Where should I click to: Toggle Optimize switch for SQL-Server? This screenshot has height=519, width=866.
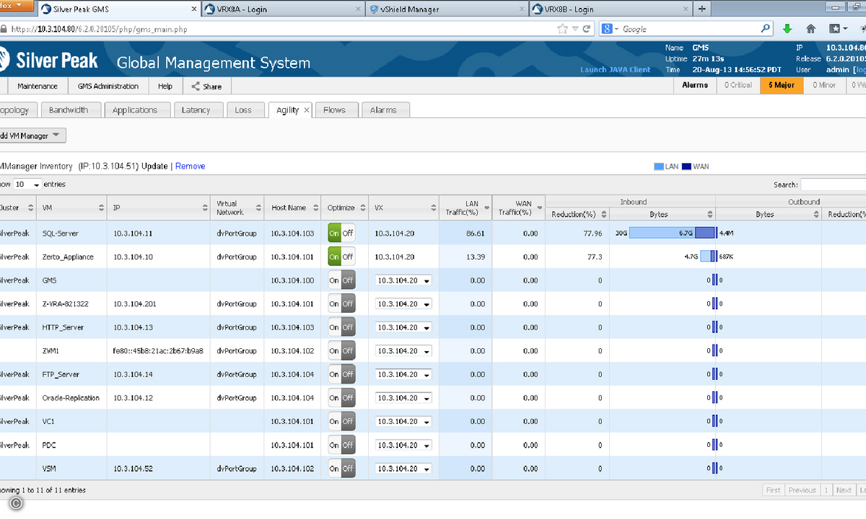(x=341, y=234)
